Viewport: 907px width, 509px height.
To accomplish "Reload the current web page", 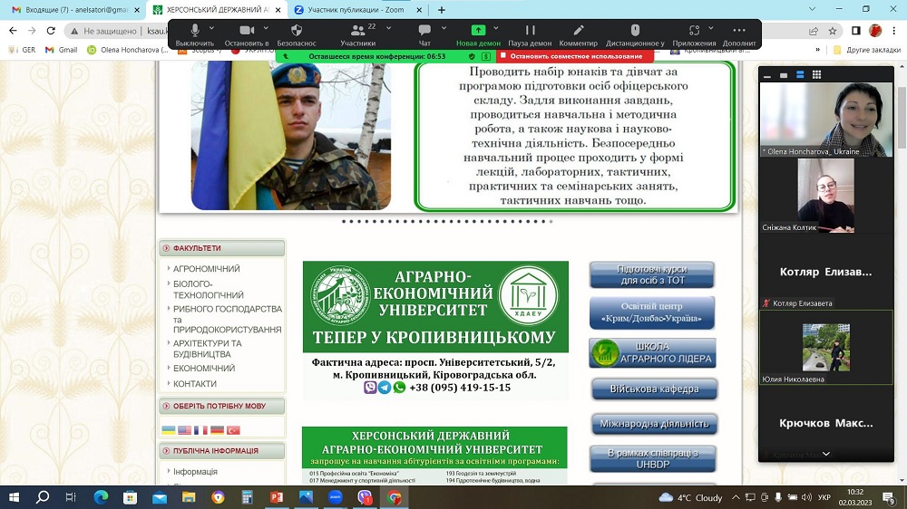I will [x=51, y=31].
